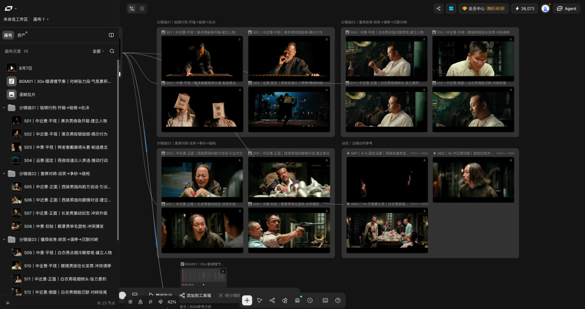The image size is (585, 309).
Task: Open the 全部 filter dropdown
Action: [98, 51]
